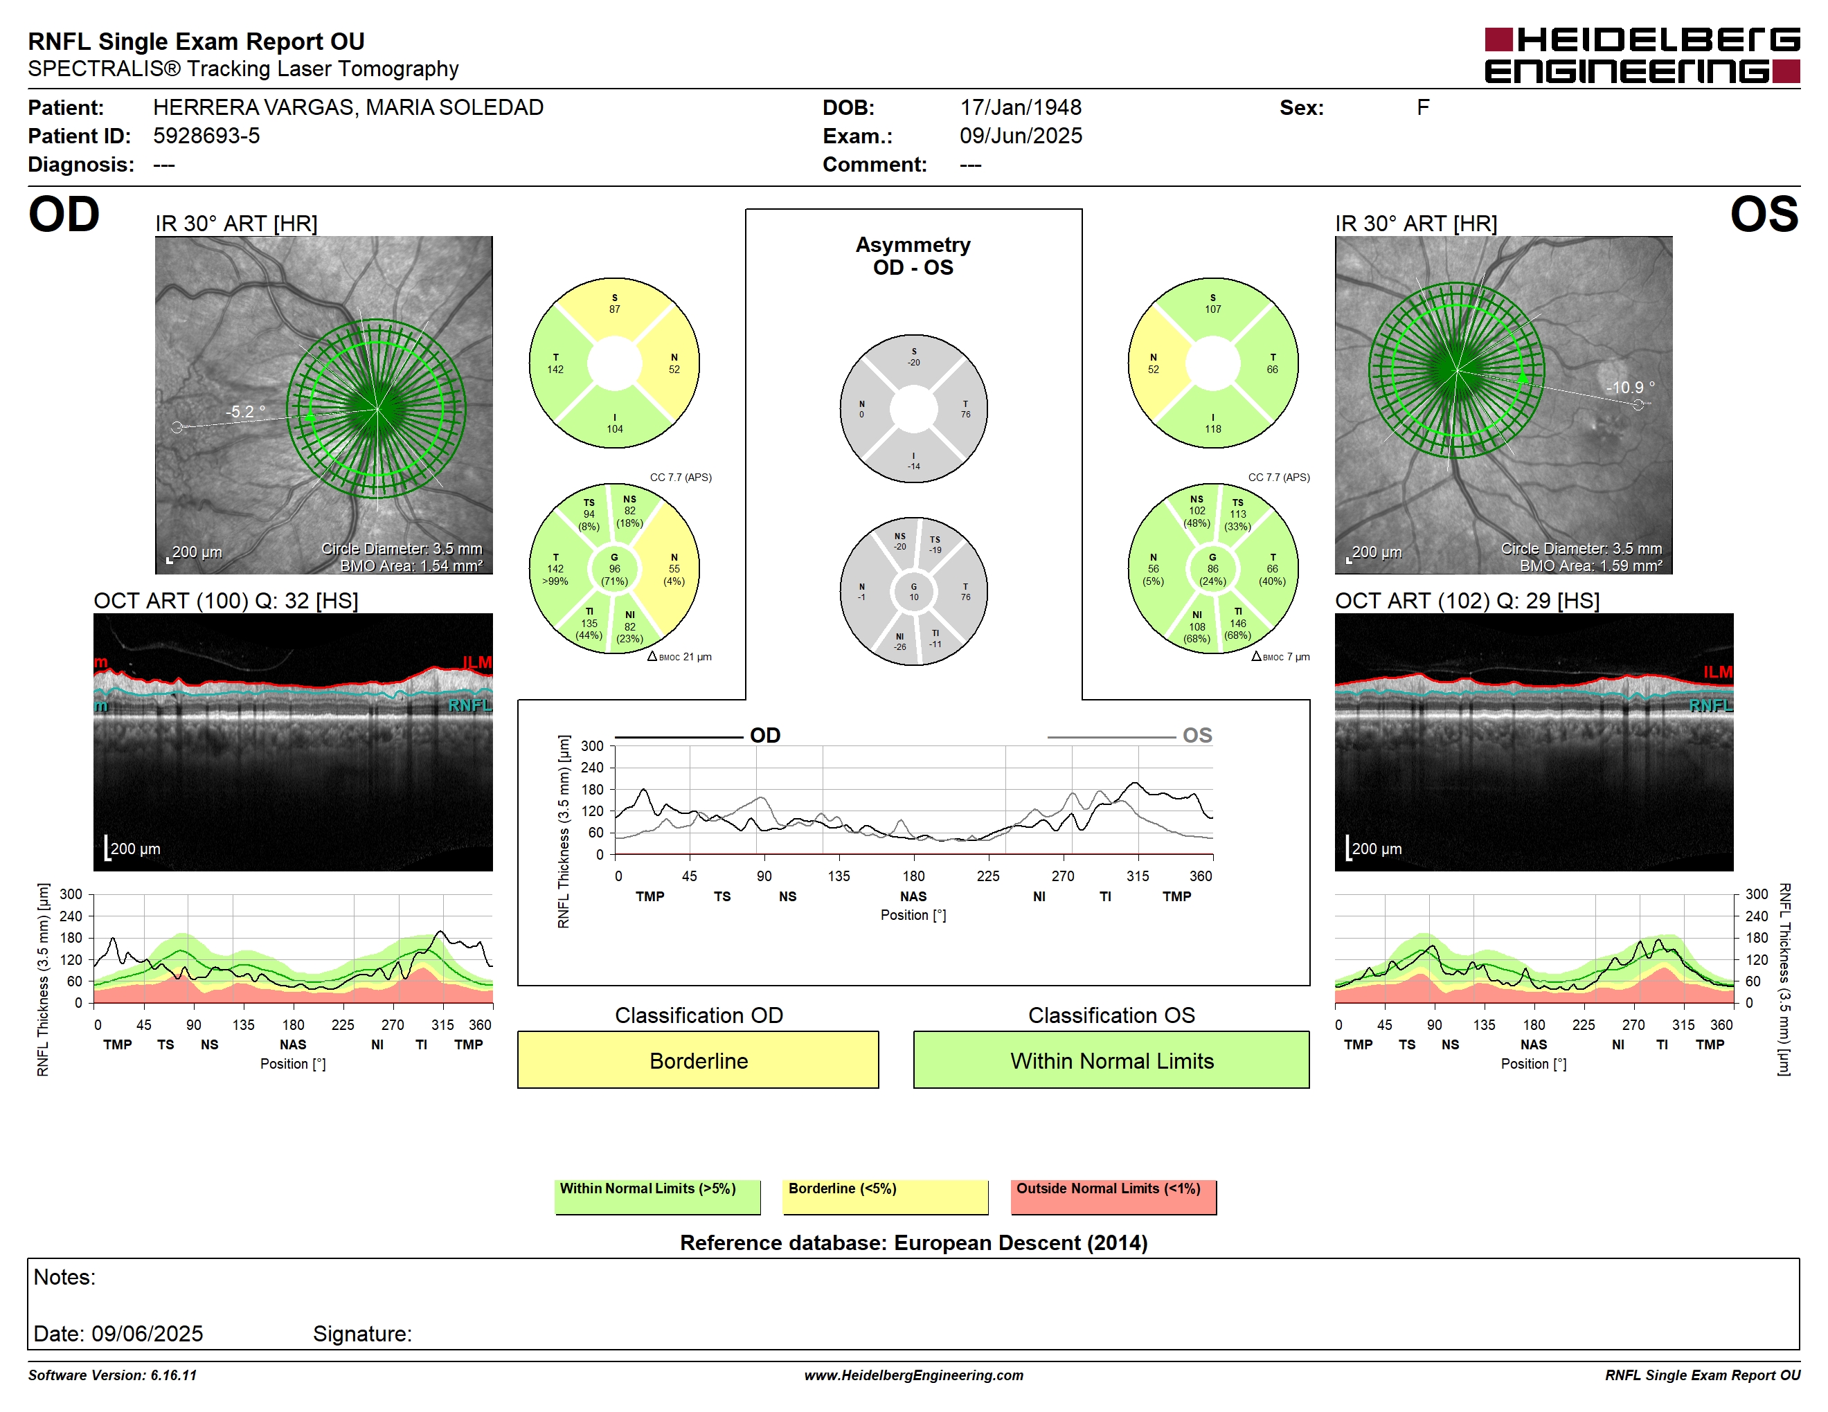
Task: Click the green 'Within Normal Limits' OS classification box
Action: tap(1111, 1060)
